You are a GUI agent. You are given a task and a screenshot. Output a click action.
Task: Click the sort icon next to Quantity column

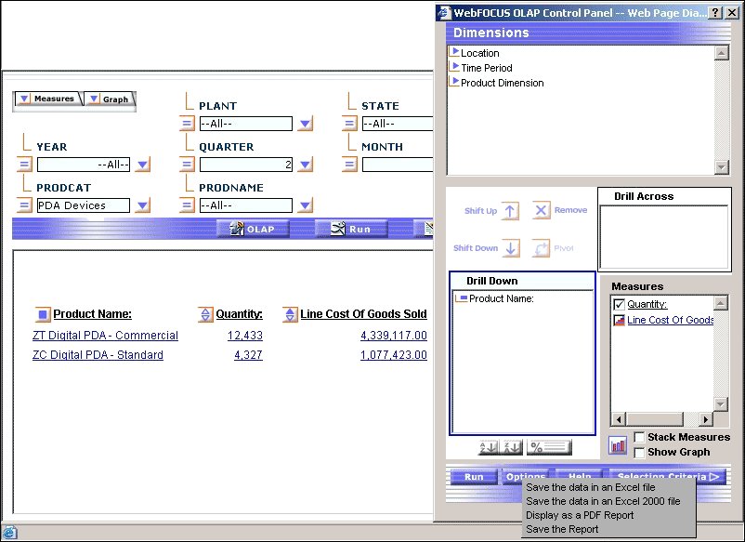[206, 314]
